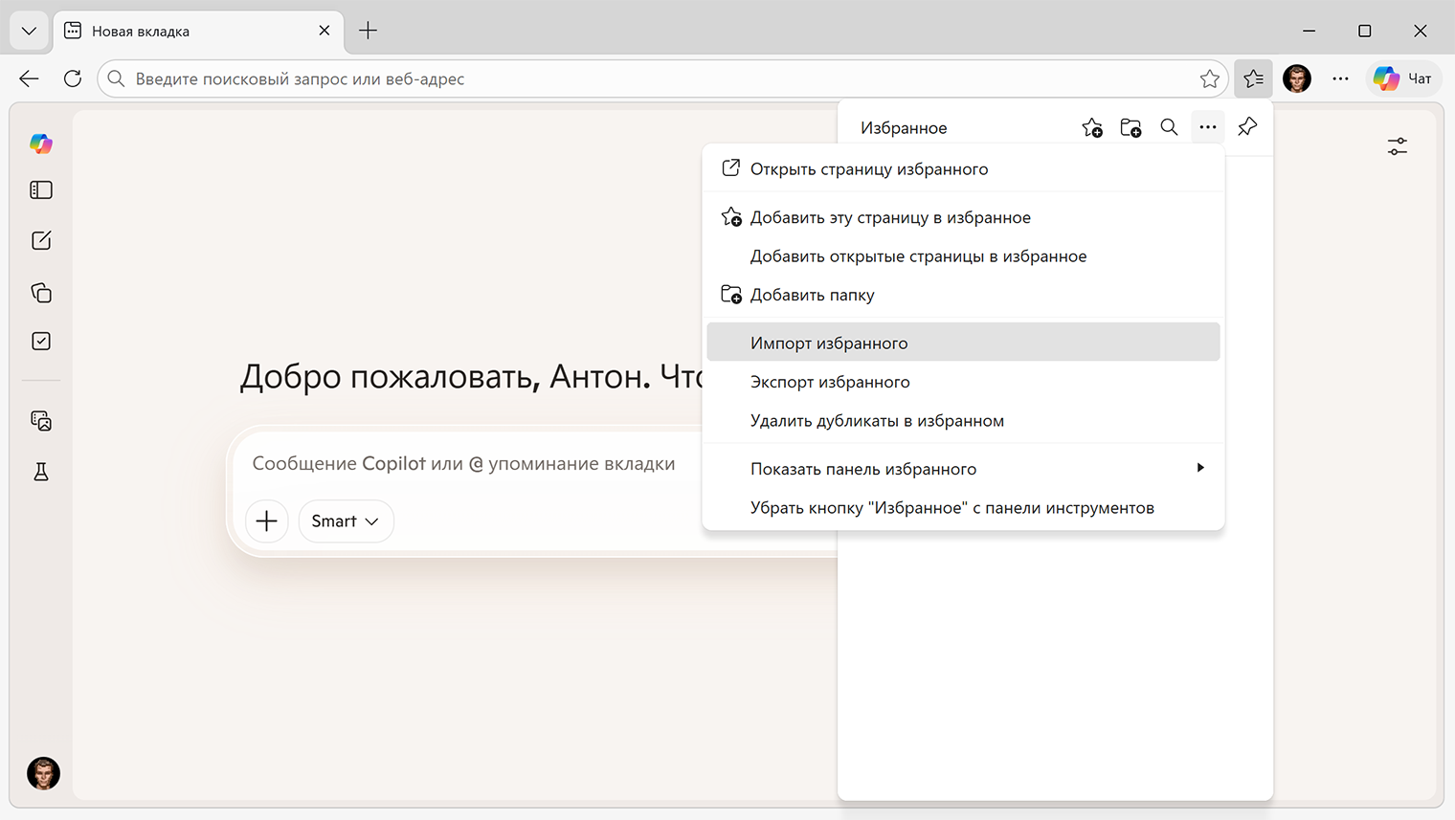This screenshot has width=1455, height=820.
Task: Open Copilot from the sidebar
Action: pos(41,144)
